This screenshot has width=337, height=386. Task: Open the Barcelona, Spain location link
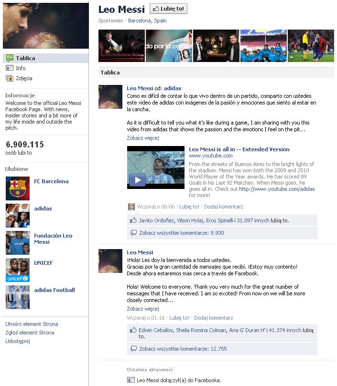click(147, 21)
